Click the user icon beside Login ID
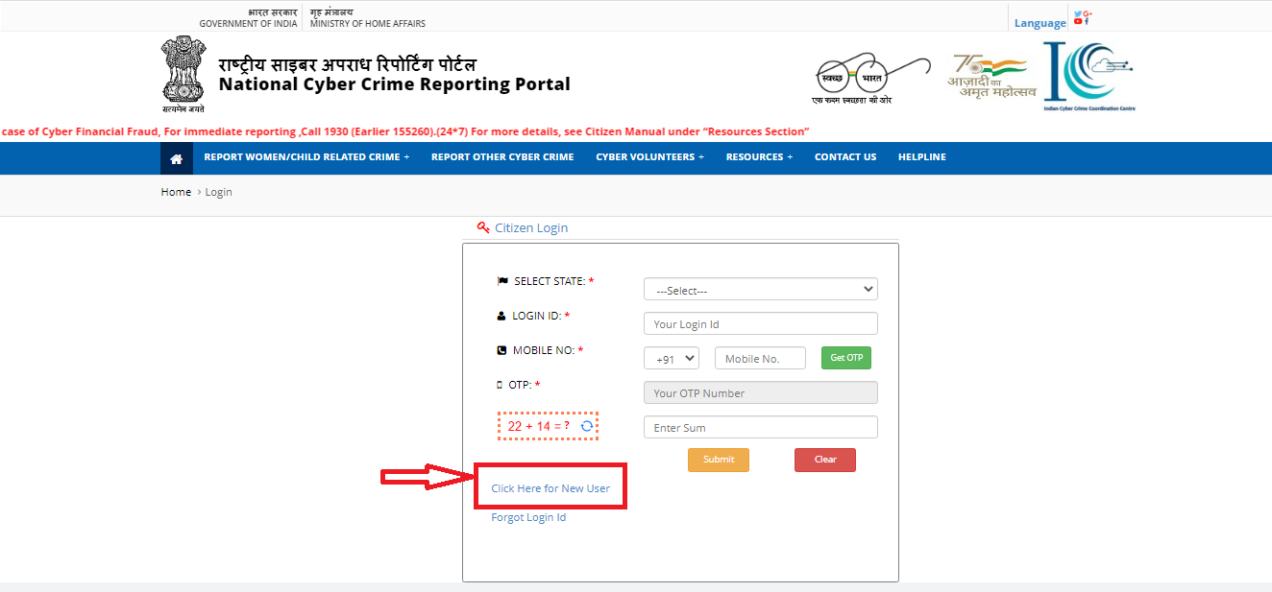 [501, 316]
